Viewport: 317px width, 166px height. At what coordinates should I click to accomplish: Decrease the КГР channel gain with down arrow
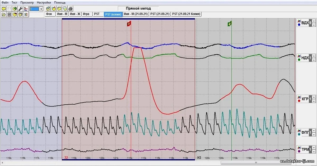314,101
